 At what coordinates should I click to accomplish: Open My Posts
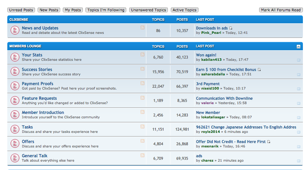click(x=73, y=10)
